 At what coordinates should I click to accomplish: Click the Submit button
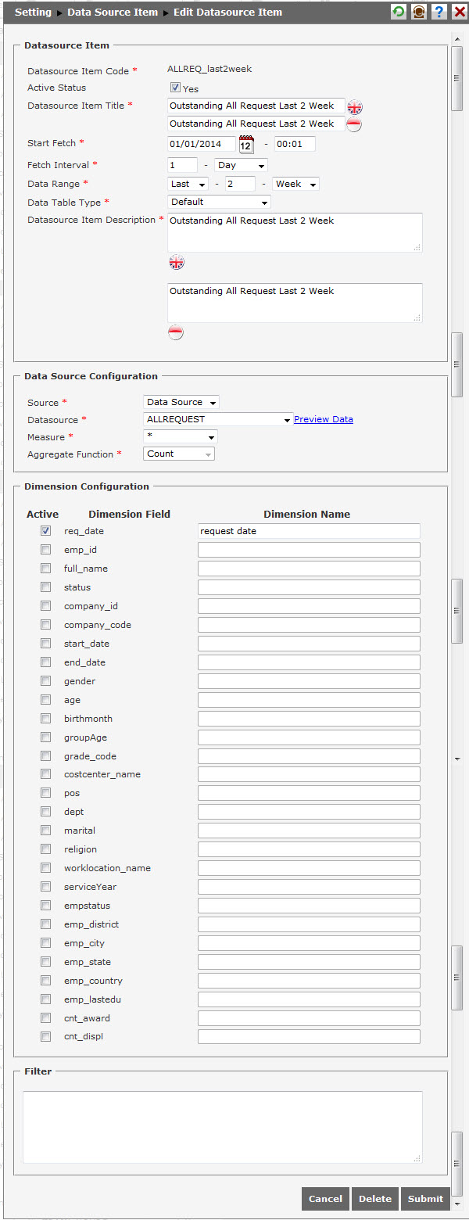coord(425,1199)
